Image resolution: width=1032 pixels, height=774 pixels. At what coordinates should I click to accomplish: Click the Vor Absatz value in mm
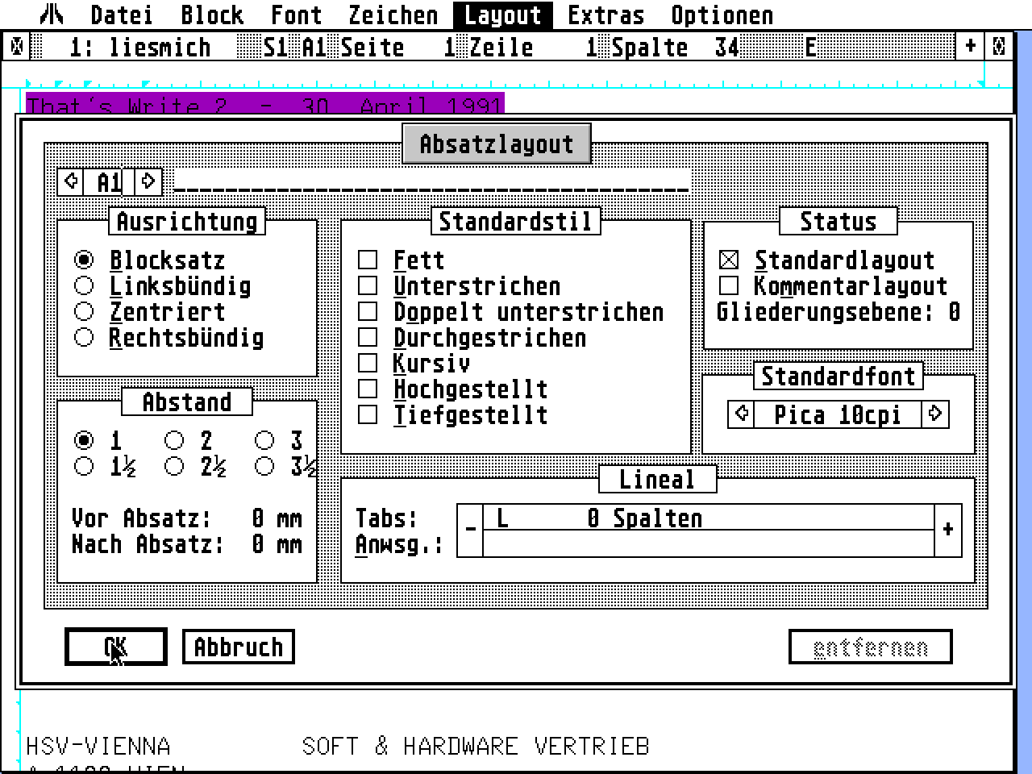(x=257, y=518)
